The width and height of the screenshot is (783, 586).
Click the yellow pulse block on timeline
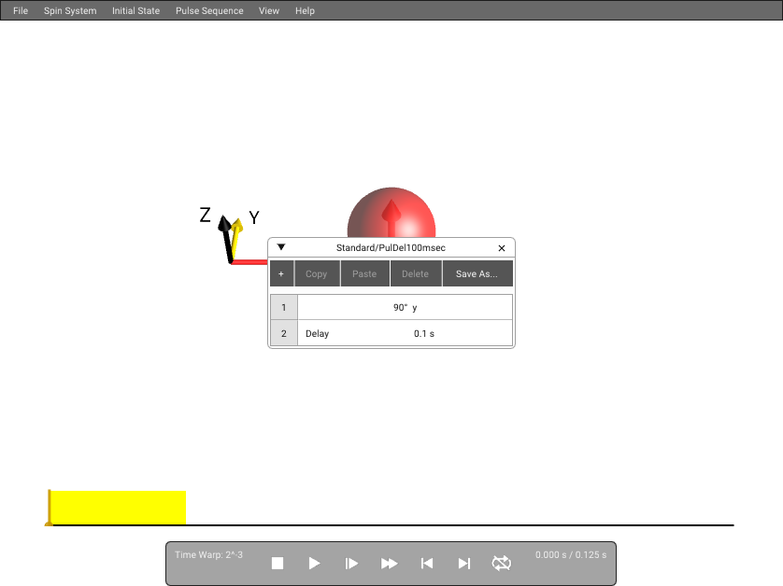coord(118,508)
